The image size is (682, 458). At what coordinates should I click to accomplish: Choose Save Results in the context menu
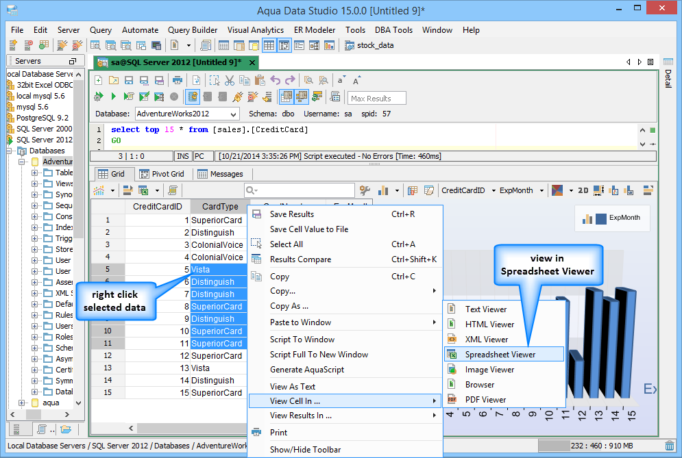(x=345, y=214)
